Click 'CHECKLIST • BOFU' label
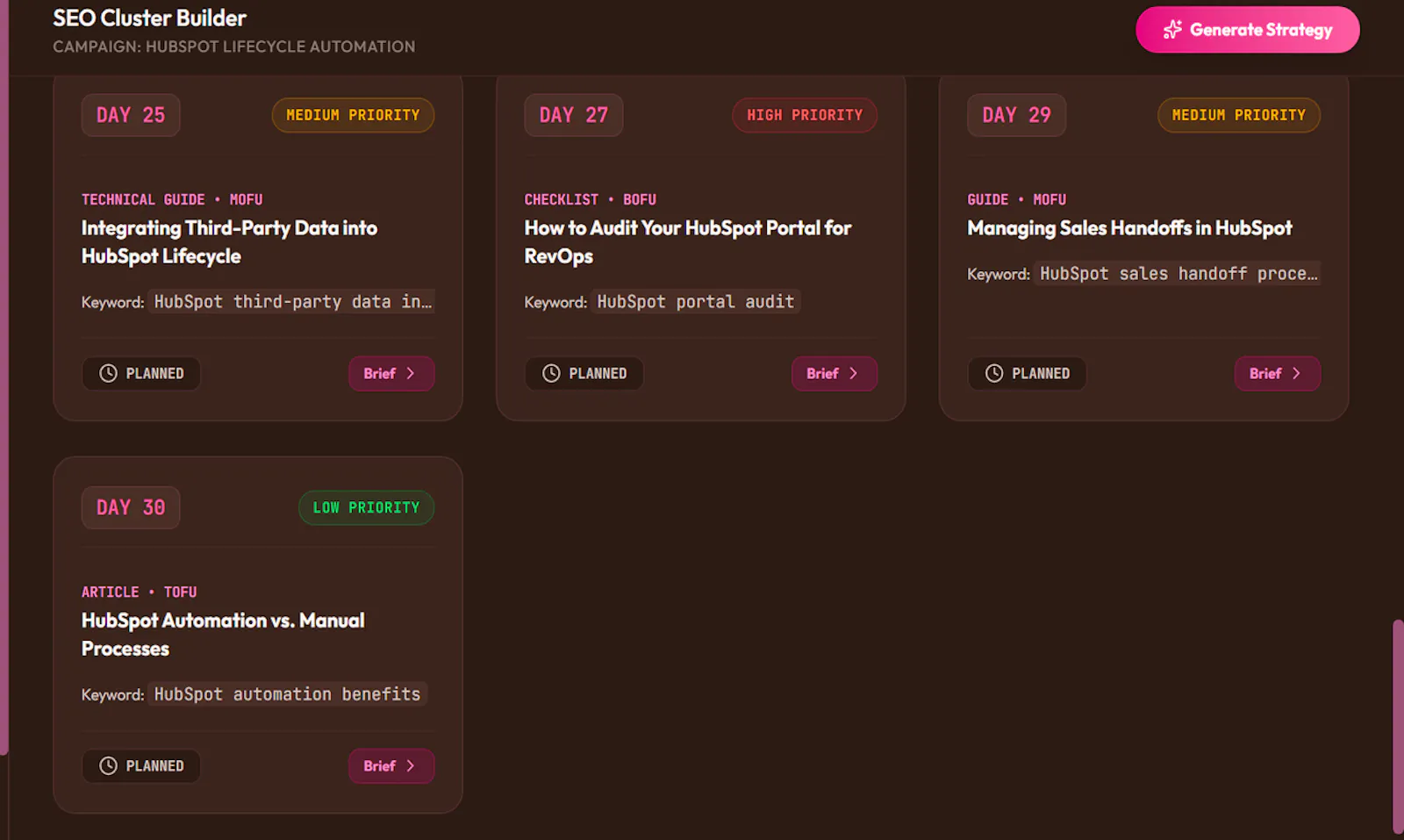1404x840 pixels. click(591, 199)
